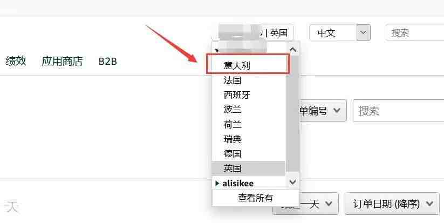The width and height of the screenshot is (444, 223).
Task: Click the 查看所有 link
Action: 255,198
